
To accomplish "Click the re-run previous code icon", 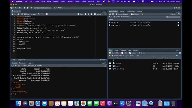I will [x=85, y=14].
